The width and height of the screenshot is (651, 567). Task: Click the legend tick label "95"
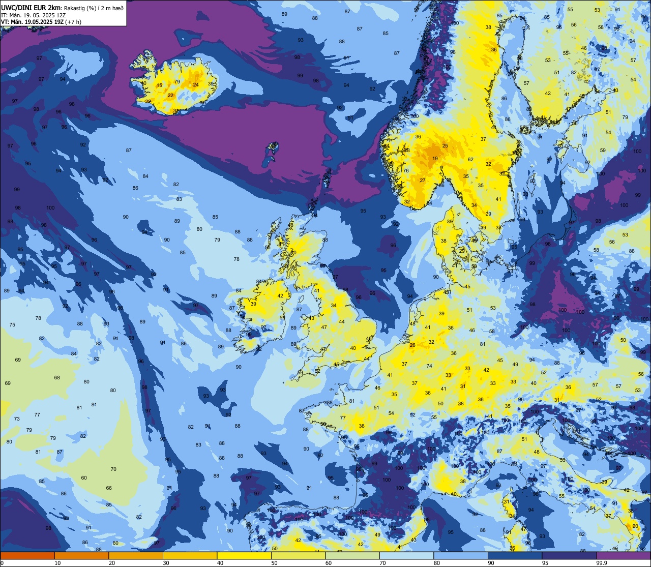pos(545,563)
